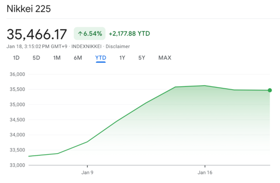Click the Jan 16 date axis label
This screenshot has width=280, height=183.
[205, 173]
